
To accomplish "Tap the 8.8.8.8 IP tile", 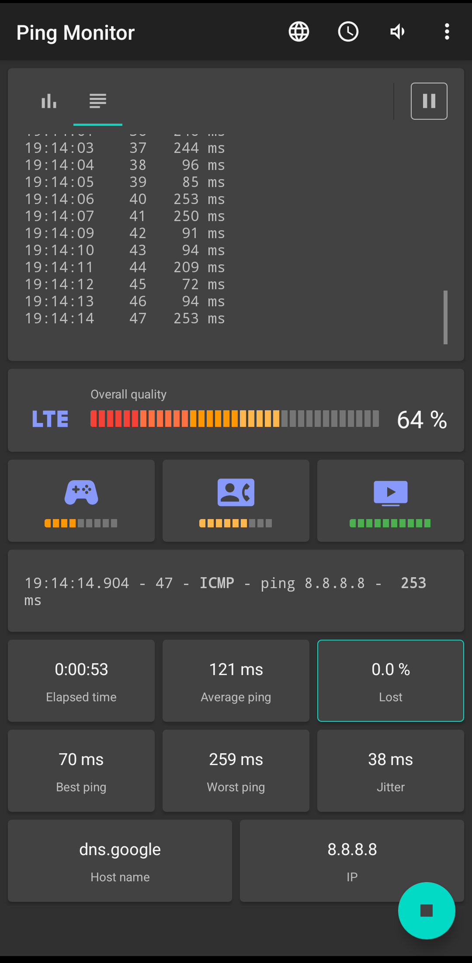I will [352, 861].
